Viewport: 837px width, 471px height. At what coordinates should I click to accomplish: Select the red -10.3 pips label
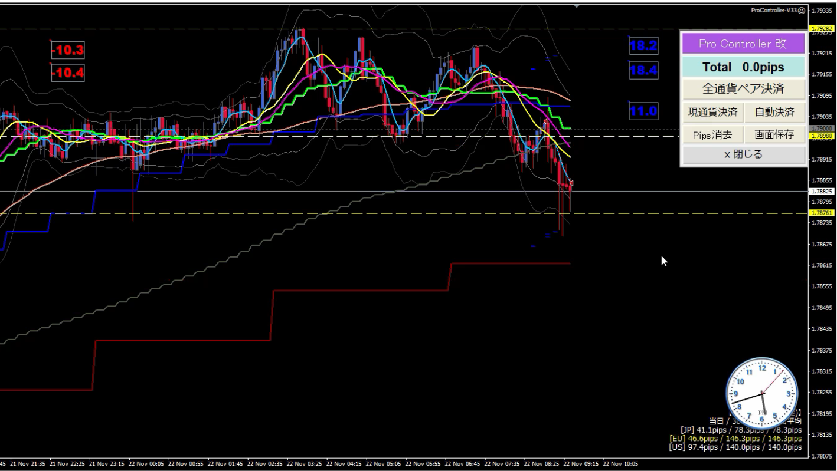tap(68, 51)
